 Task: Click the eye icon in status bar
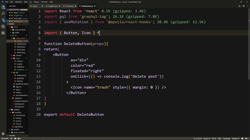pyautogui.click(x=11, y=138)
